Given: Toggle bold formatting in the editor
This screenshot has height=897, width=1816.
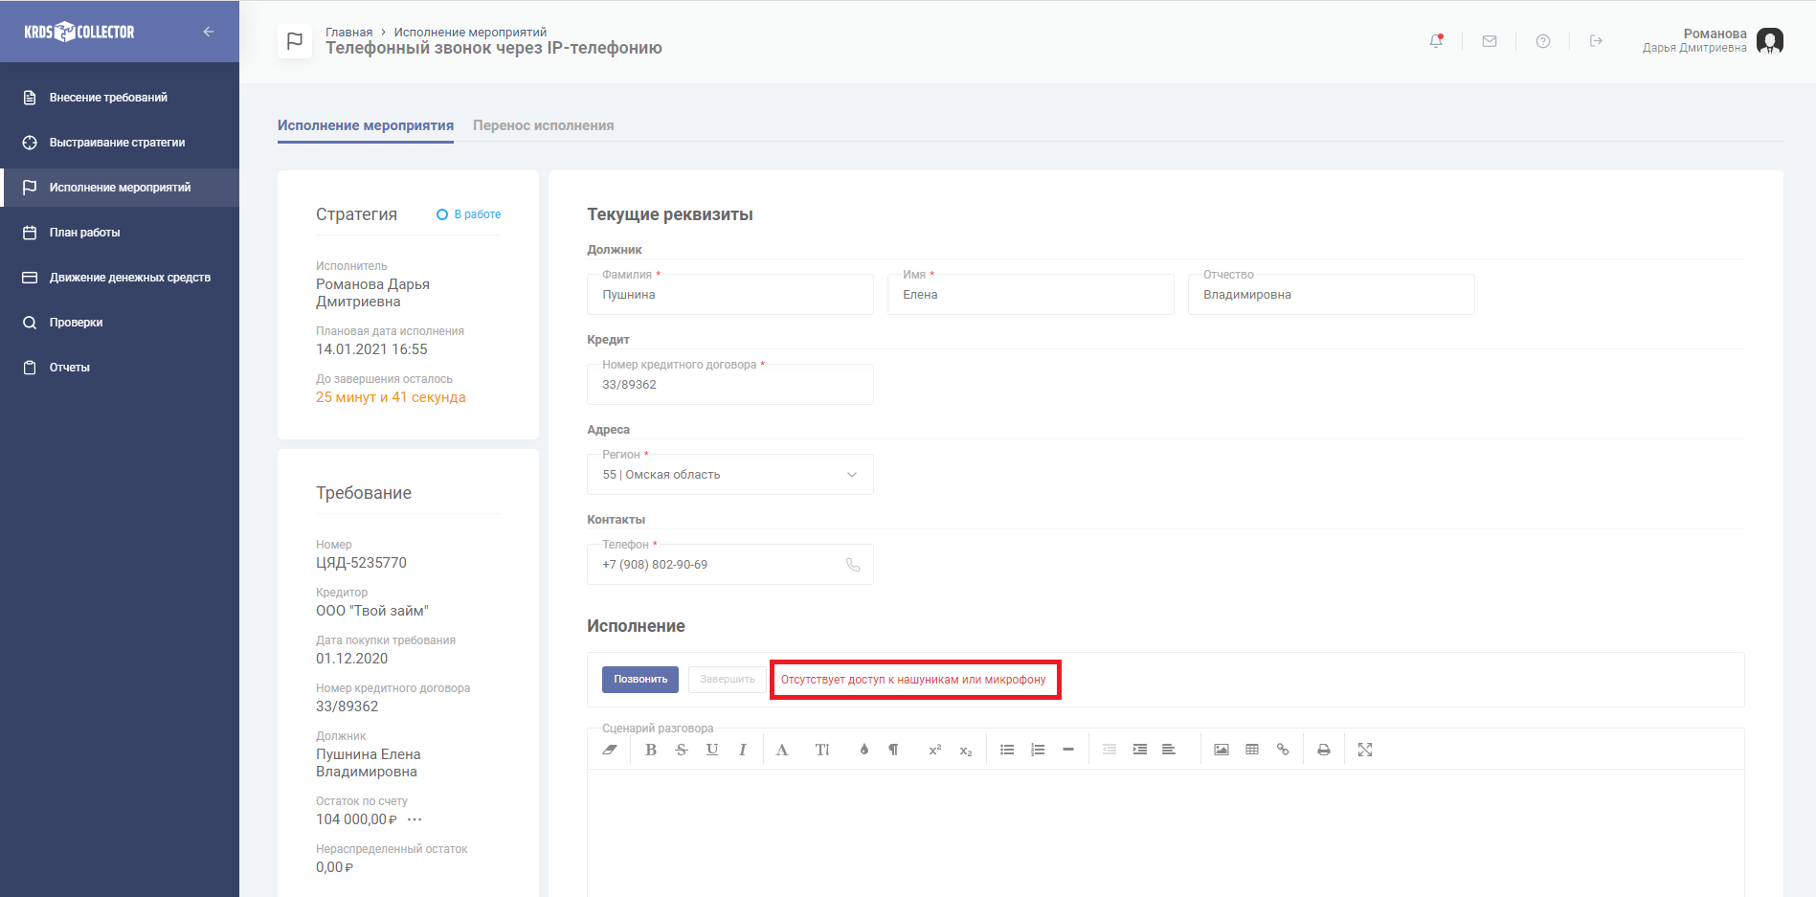Looking at the screenshot, I should [651, 750].
